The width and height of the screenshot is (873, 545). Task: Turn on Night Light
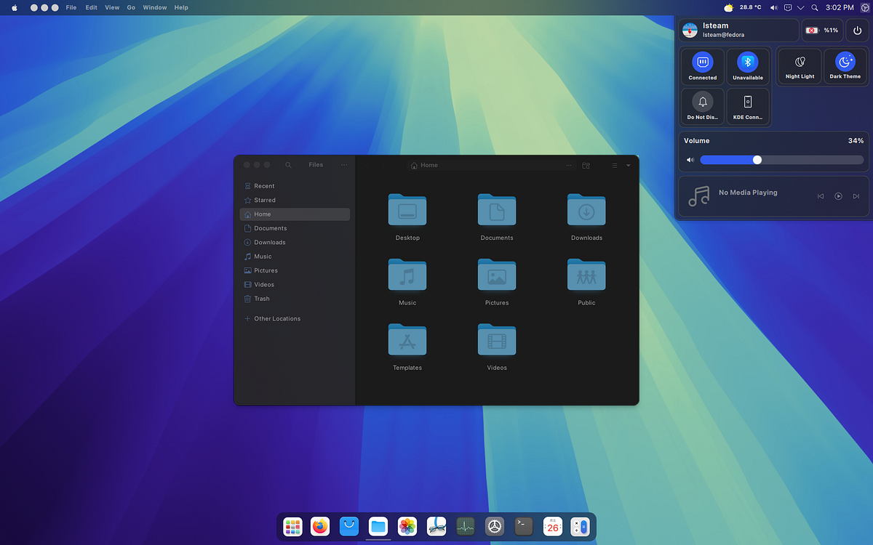(x=799, y=65)
